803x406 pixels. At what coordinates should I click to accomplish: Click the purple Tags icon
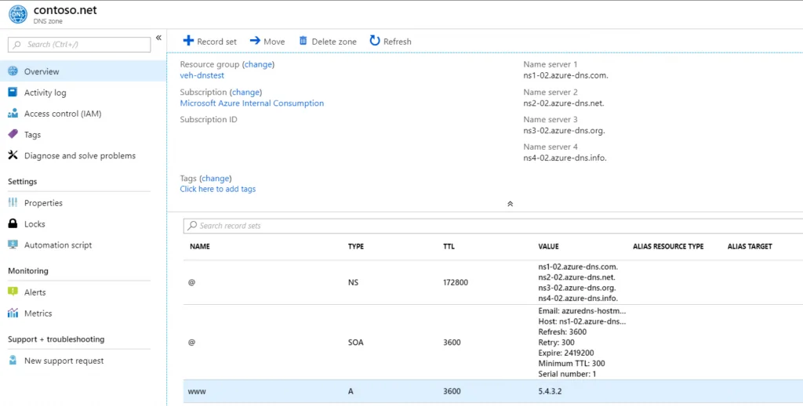pos(13,134)
